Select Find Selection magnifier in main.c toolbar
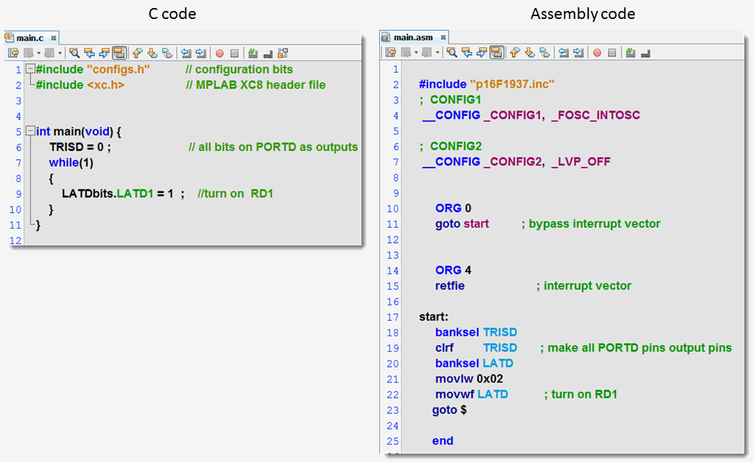 75,52
